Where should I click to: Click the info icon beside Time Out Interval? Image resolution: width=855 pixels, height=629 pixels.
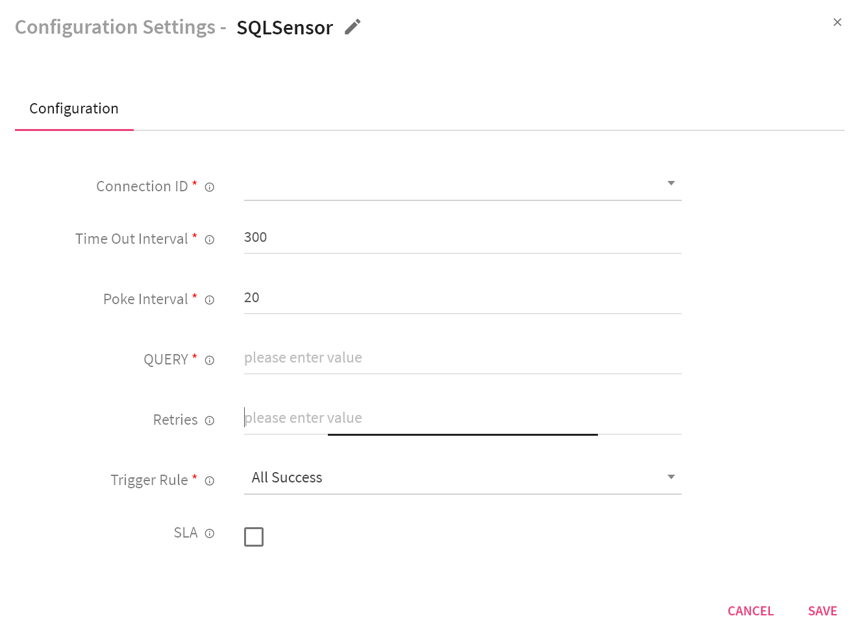(209, 239)
